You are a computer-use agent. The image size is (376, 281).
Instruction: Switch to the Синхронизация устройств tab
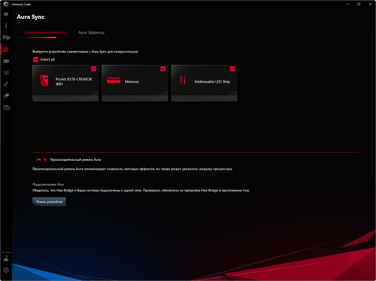[x=45, y=32]
